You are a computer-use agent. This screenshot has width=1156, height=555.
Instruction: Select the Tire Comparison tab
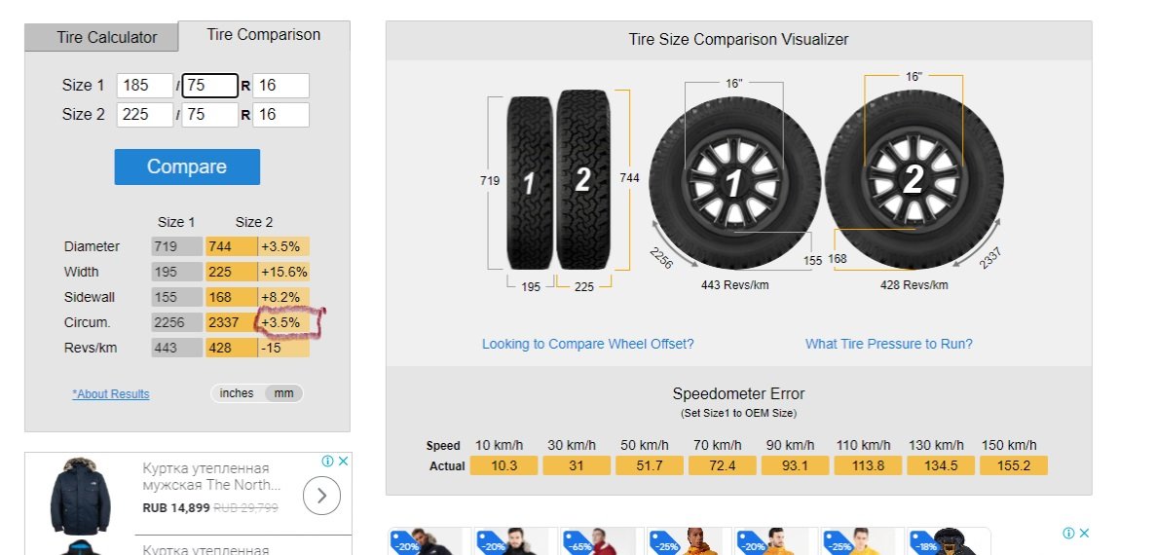(264, 35)
